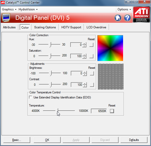Minimize the Catalyst Control Center window
This screenshot has width=151, height=146.
(128, 2)
